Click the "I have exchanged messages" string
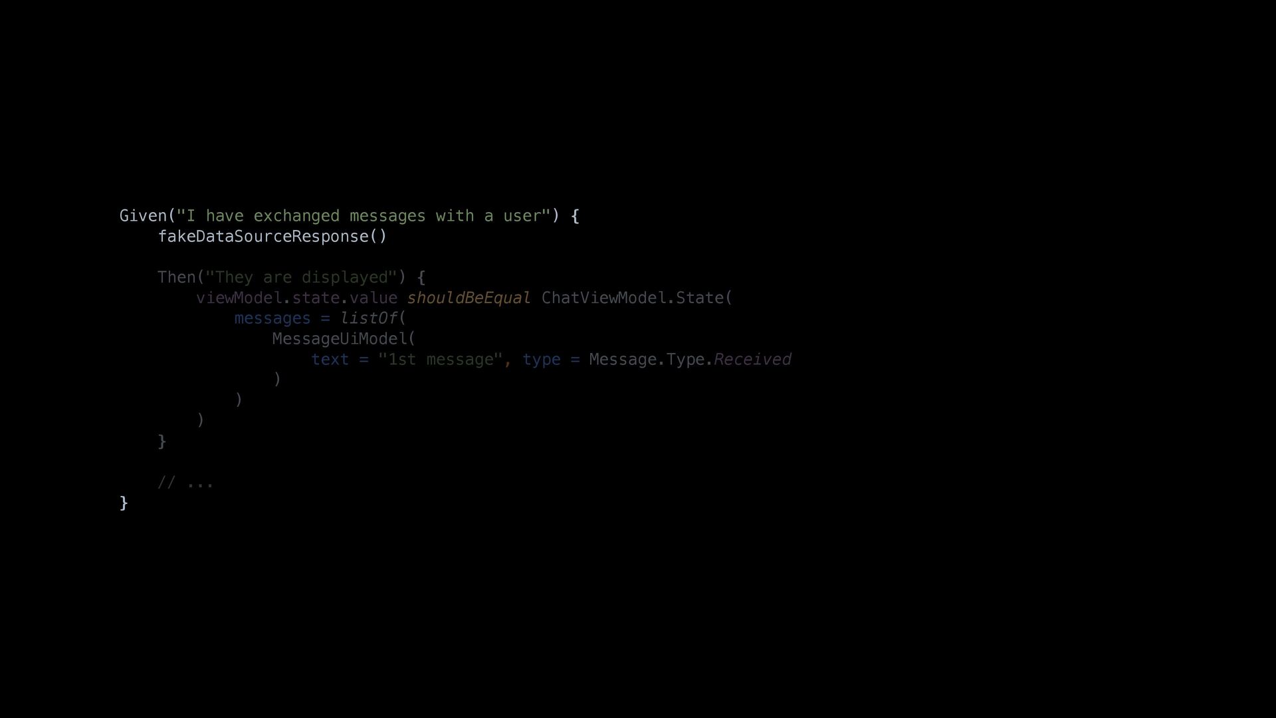Screen dimensions: 1276x718 coord(363,216)
